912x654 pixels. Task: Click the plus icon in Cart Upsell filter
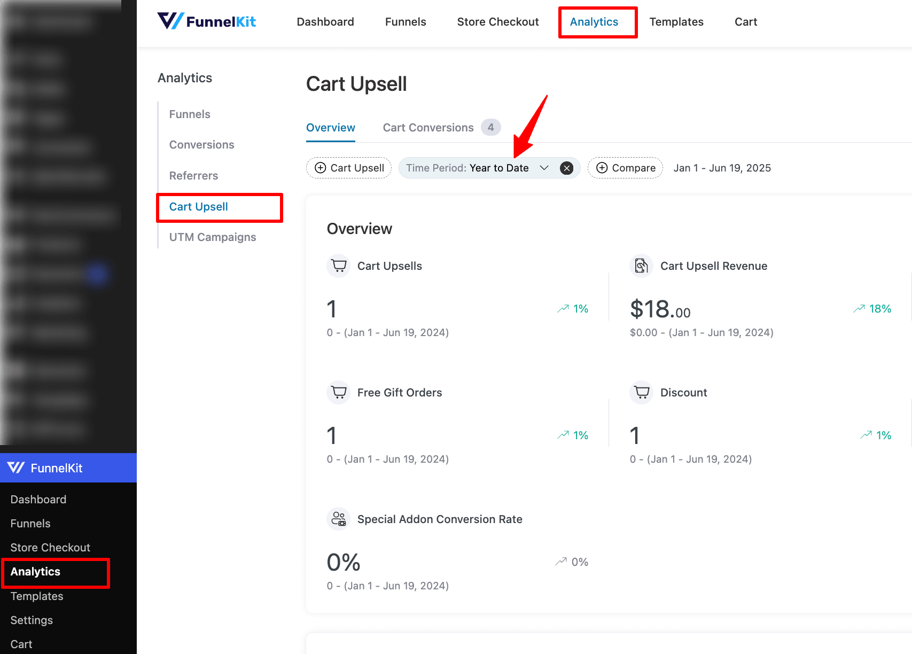pos(321,168)
